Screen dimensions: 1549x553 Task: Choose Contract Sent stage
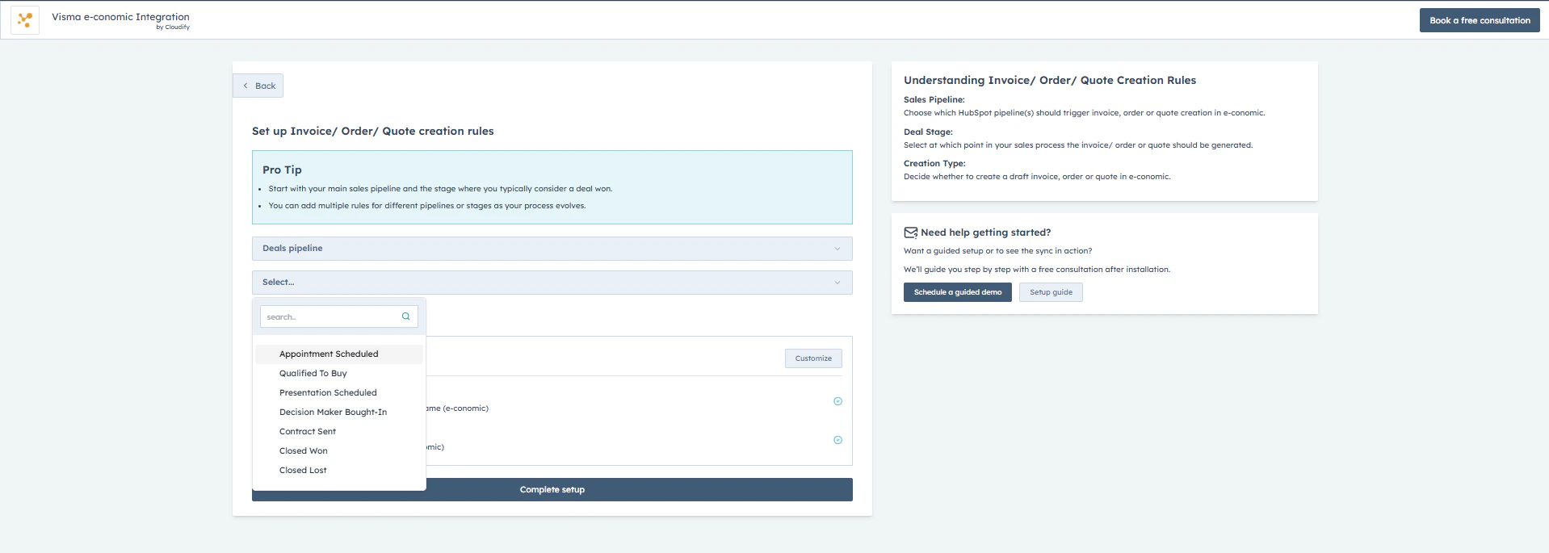pos(339,432)
